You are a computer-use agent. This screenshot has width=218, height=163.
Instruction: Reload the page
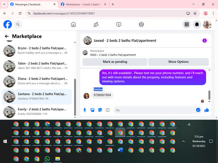point(20,13)
